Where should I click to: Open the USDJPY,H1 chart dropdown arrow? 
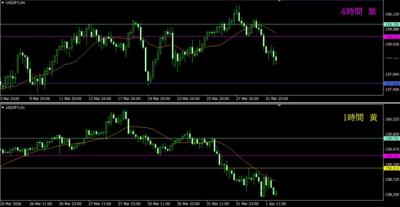click(x=3, y=107)
